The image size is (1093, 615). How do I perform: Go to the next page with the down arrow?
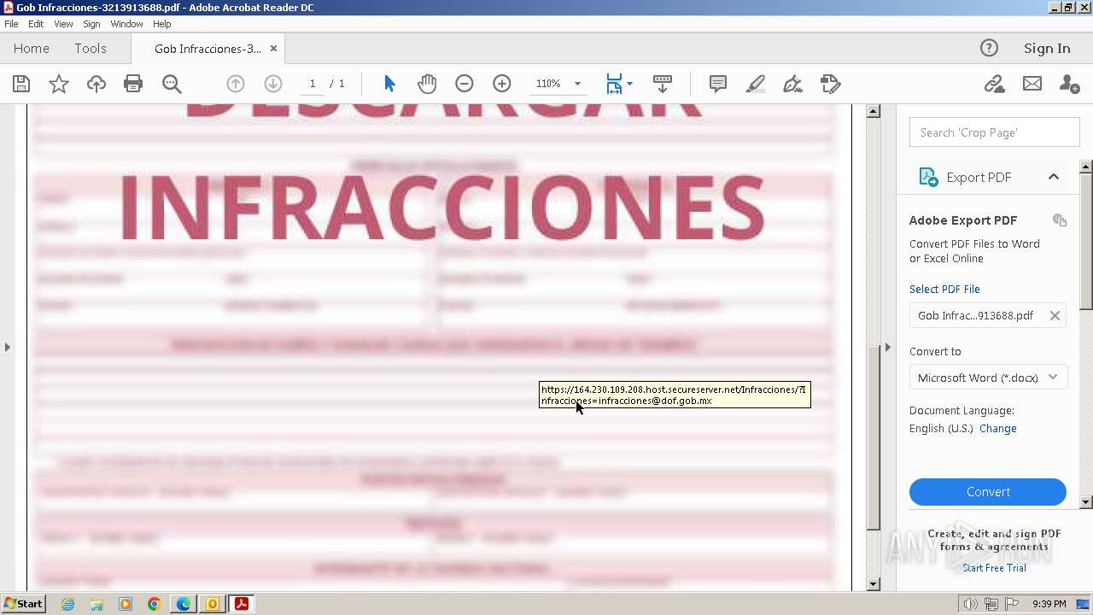pos(273,84)
